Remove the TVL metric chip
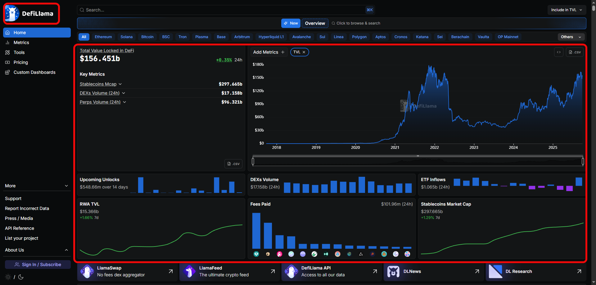 coord(304,52)
